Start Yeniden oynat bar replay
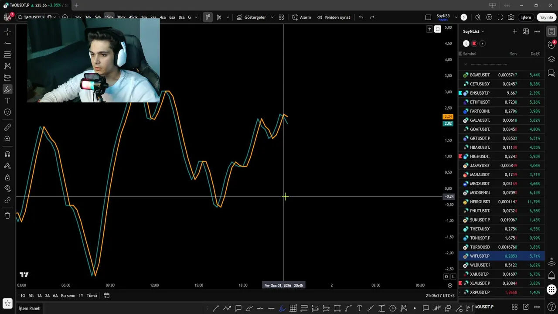This screenshot has width=558, height=314. [x=333, y=17]
